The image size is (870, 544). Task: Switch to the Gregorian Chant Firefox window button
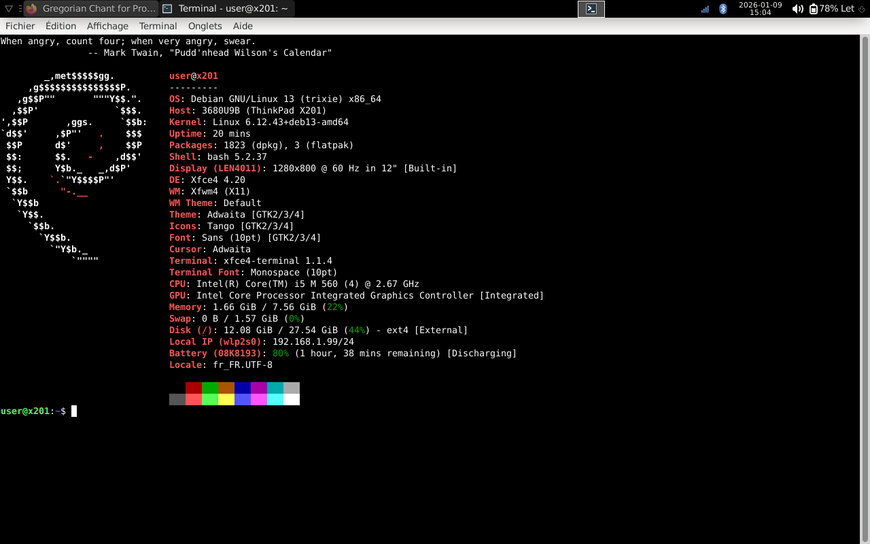click(91, 9)
